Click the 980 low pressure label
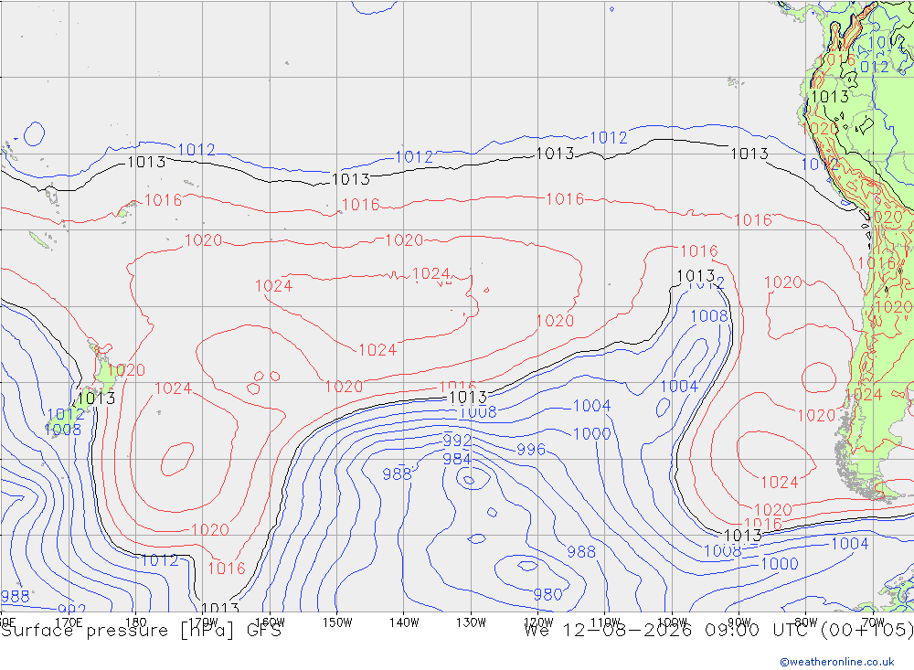The width and height of the screenshot is (914, 670). click(x=547, y=594)
